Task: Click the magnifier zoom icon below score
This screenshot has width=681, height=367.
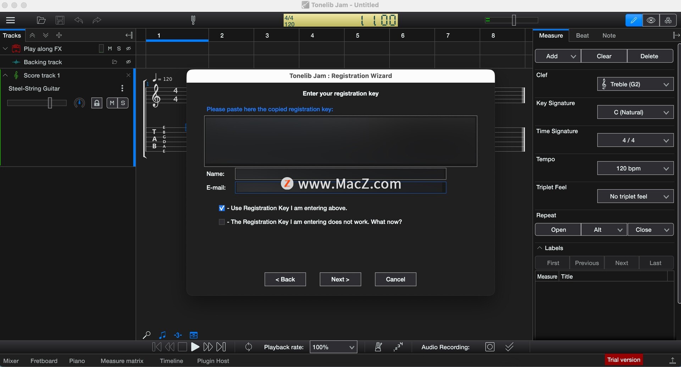Action: click(x=146, y=335)
